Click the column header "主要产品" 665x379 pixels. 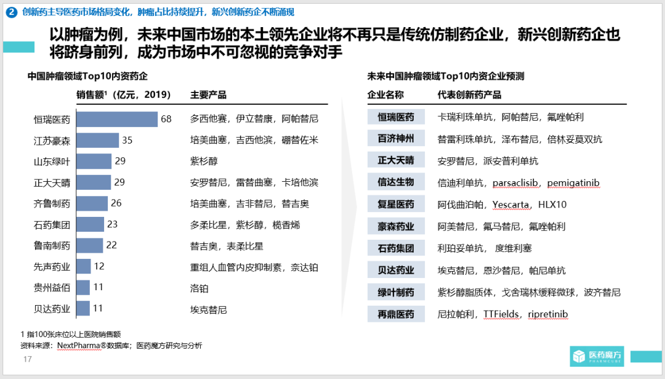(x=208, y=95)
